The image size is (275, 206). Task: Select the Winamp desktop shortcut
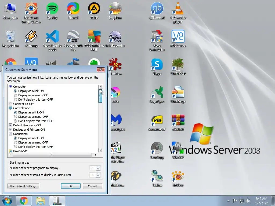(x=31, y=39)
